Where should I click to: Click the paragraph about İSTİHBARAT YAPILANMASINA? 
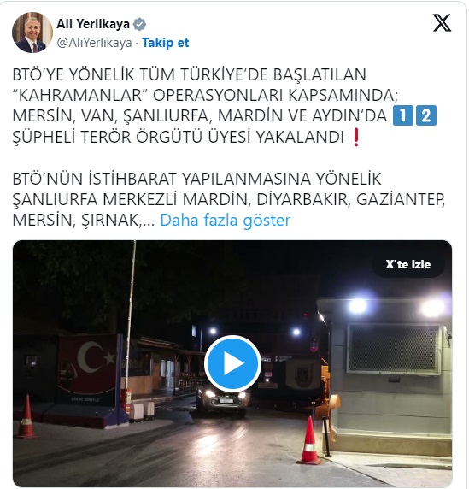(229, 199)
